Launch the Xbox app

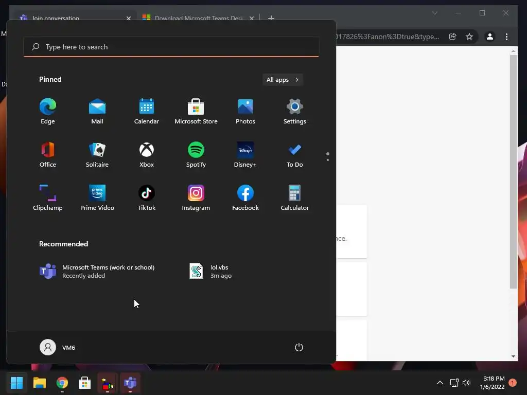coord(147,155)
